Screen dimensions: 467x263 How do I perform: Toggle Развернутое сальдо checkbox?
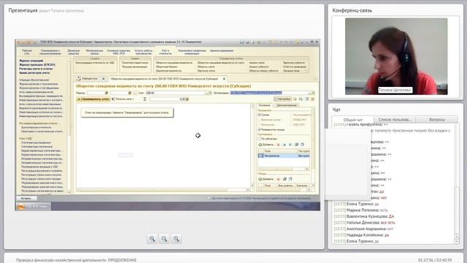point(259,130)
